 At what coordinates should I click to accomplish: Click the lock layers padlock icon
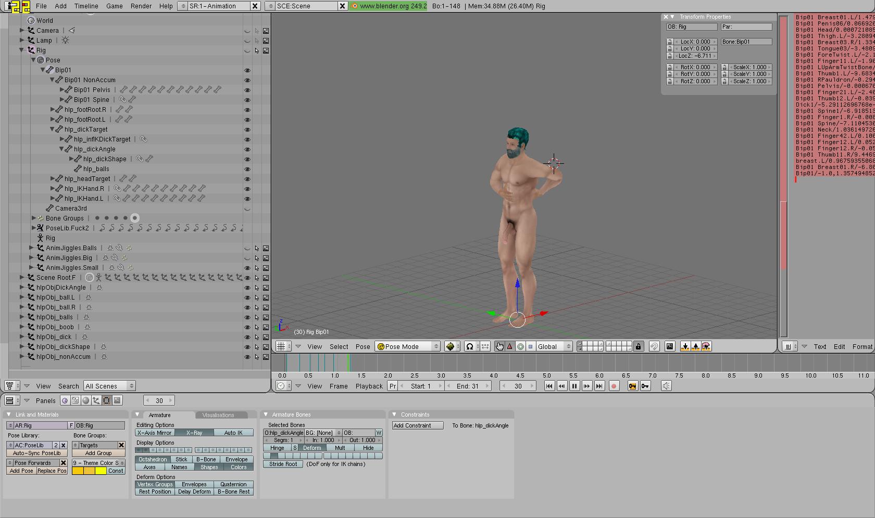pyautogui.click(x=638, y=346)
